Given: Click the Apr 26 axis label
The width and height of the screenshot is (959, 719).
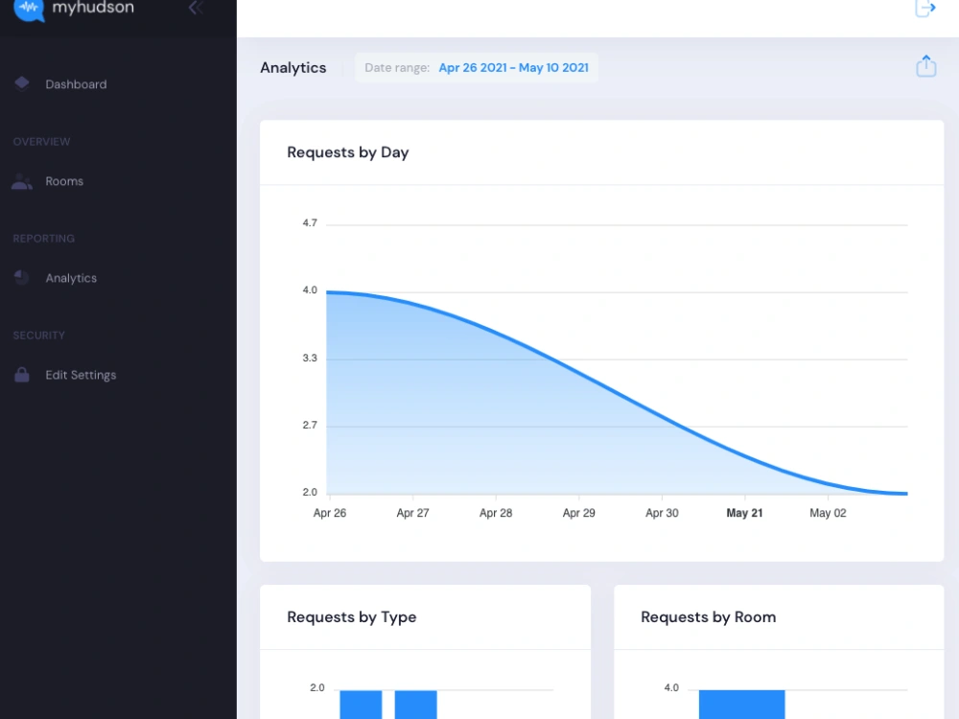Looking at the screenshot, I should (330, 513).
